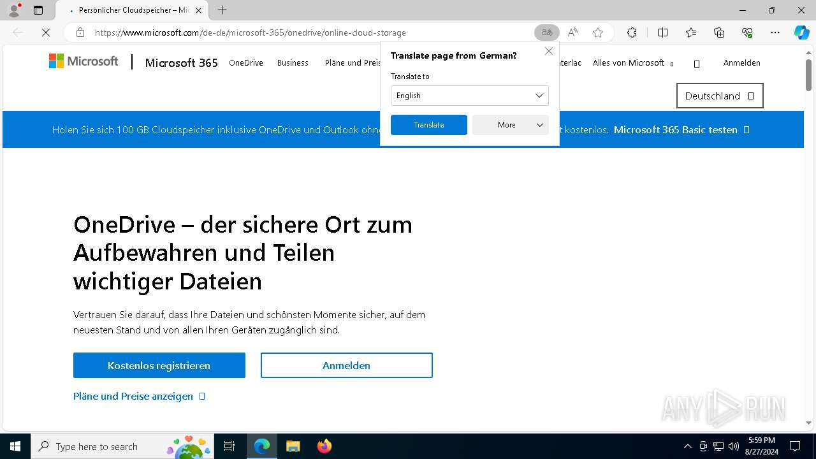Click the outlined Anmelden button
816x459 pixels.
tap(347, 365)
